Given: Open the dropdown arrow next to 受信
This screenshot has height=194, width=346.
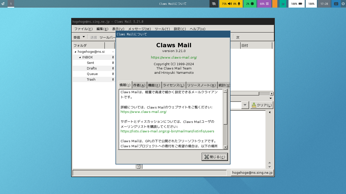Looking at the screenshot, I should coord(84,37).
